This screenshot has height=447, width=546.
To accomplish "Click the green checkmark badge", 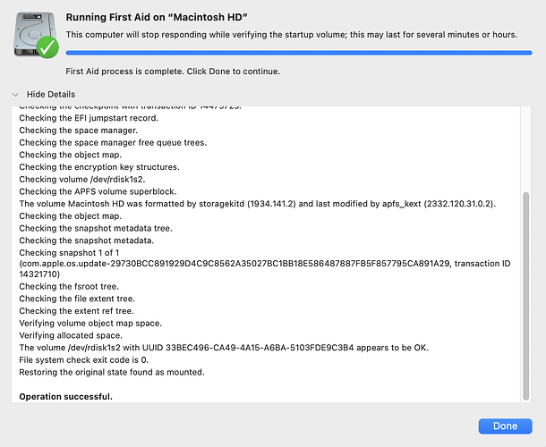I will point(47,47).
